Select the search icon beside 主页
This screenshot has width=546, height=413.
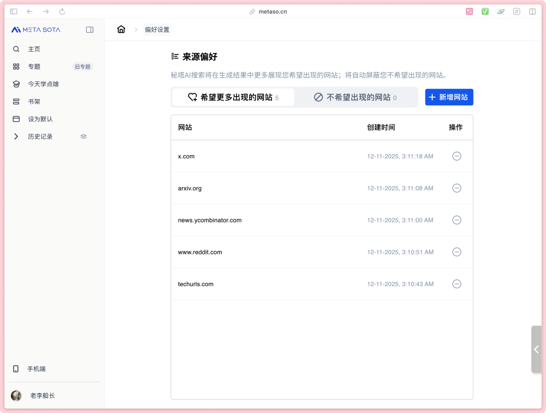(16, 49)
